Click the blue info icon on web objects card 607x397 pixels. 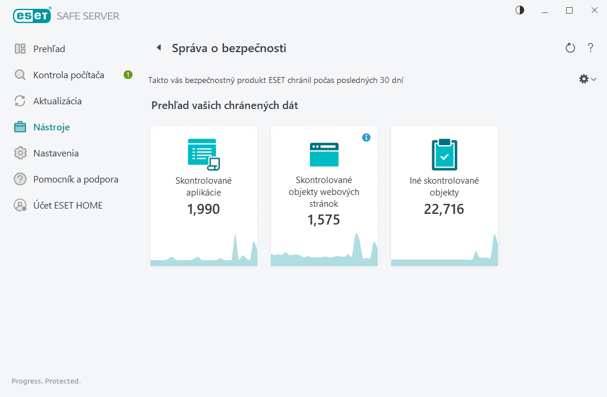click(x=366, y=137)
